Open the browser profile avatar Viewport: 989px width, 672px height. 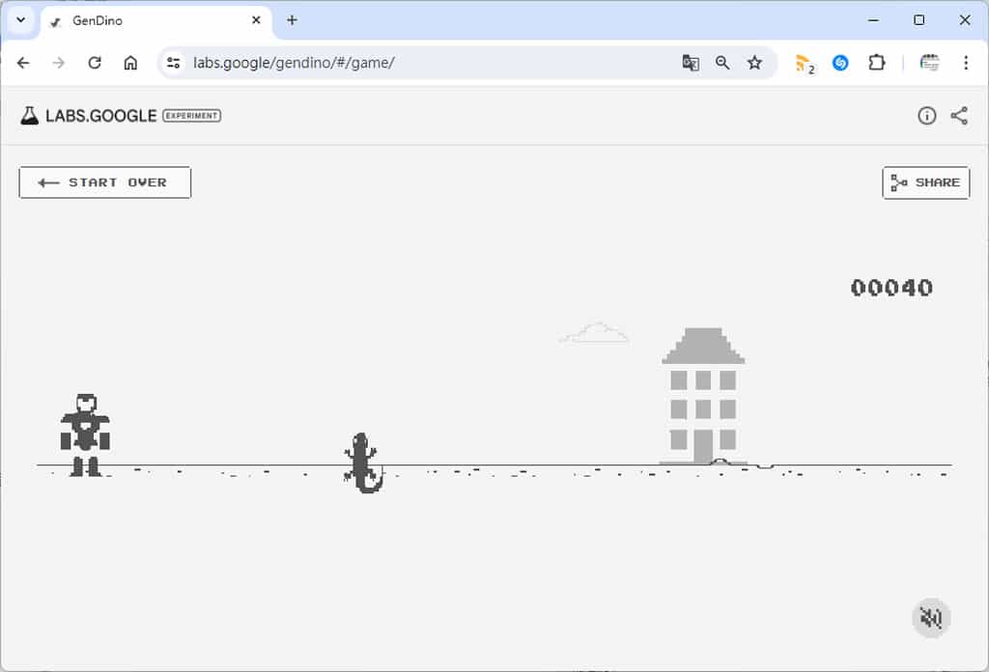929,63
